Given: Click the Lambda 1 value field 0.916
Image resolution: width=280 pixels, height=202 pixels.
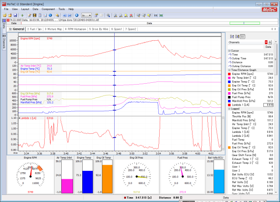Looking at the screenshot, I should click(x=268, y=105).
